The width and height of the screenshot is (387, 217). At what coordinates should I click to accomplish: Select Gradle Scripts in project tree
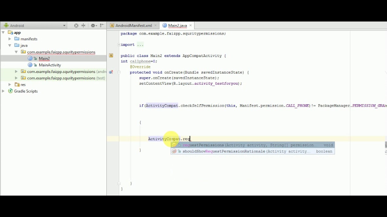26,91
